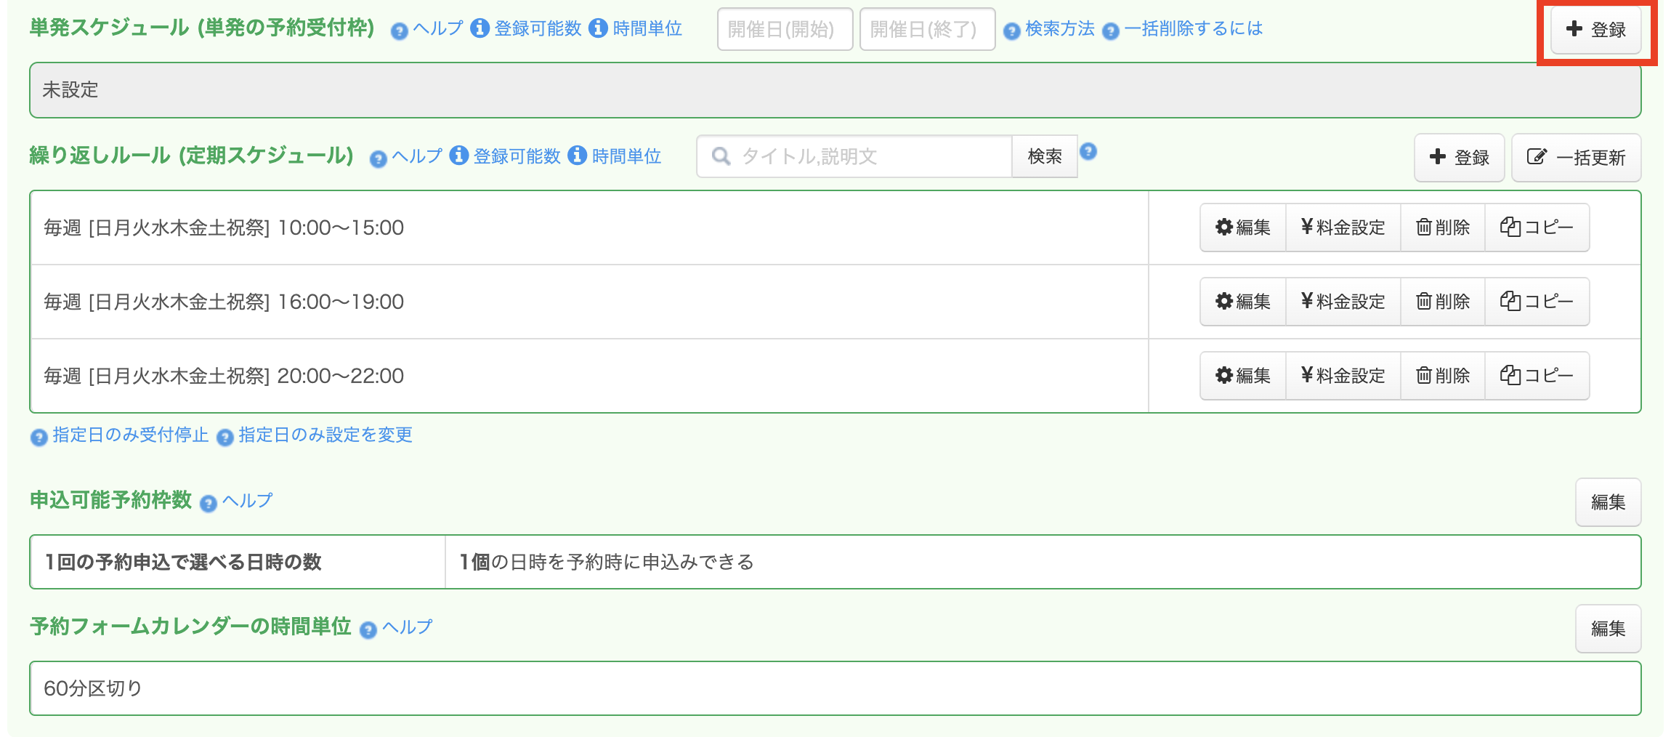
Task: Click the question icon beside 検索方法
Action: 1011,31
